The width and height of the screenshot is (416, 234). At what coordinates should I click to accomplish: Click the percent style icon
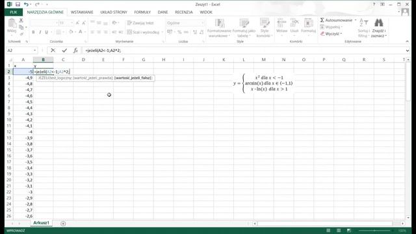[x=179, y=32]
